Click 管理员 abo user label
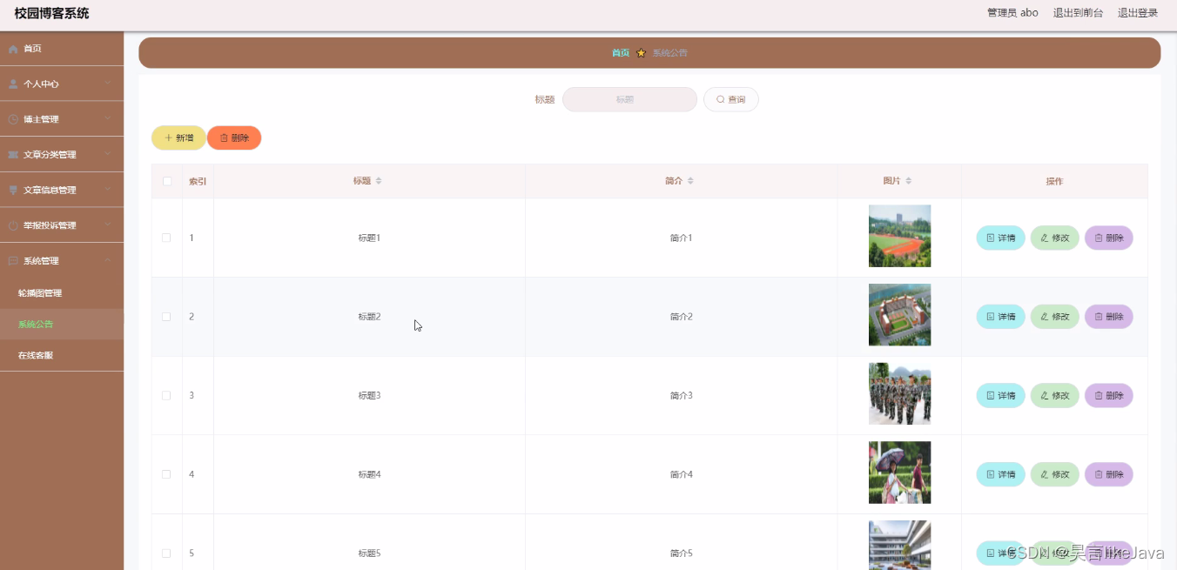 pos(1012,13)
